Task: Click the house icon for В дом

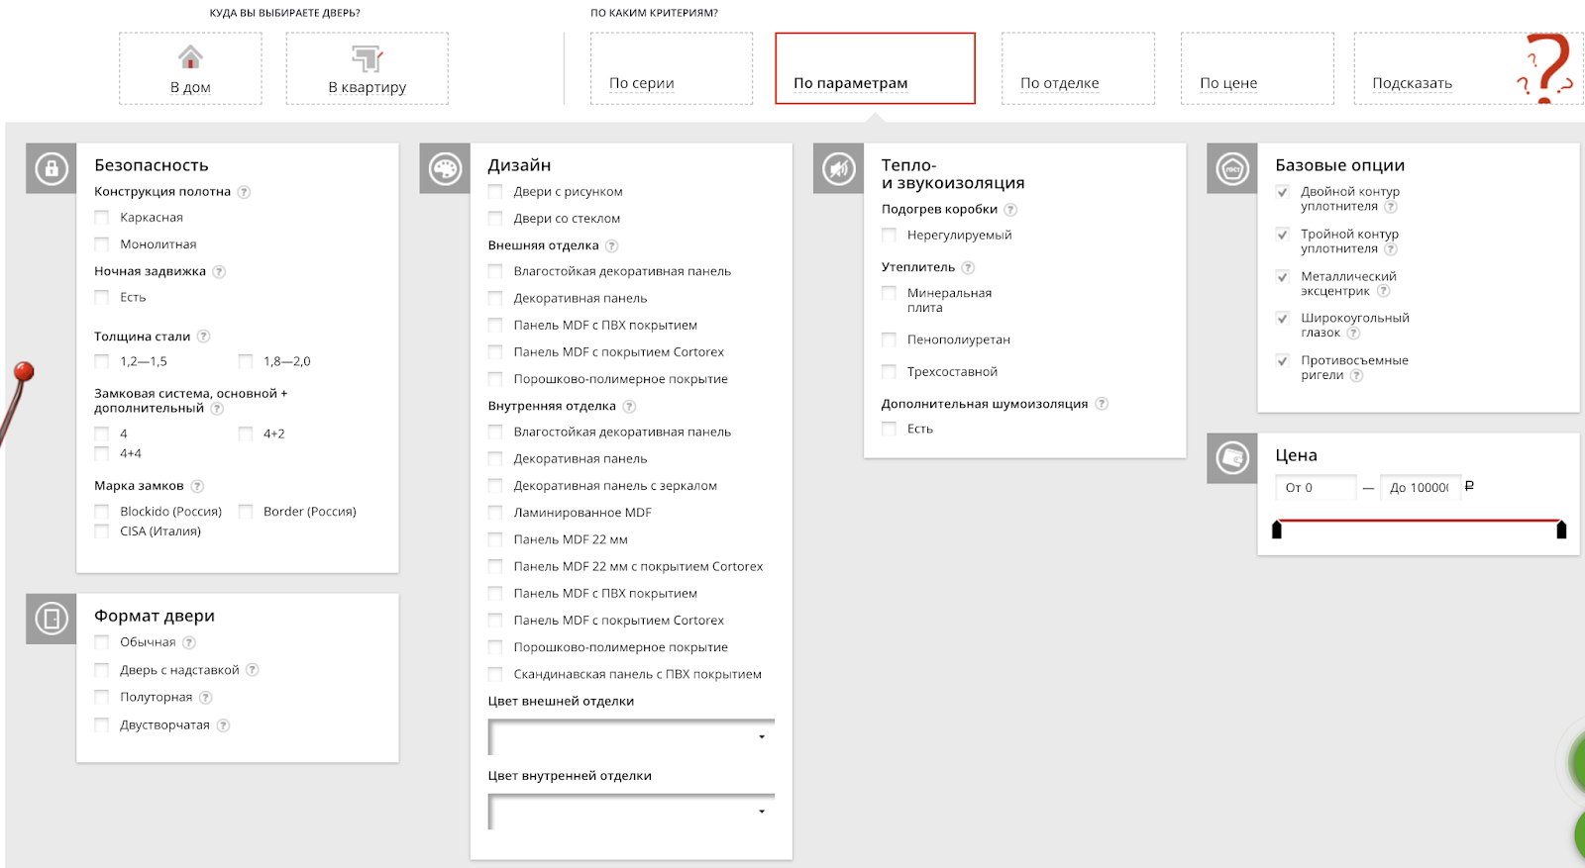Action: pos(190,57)
